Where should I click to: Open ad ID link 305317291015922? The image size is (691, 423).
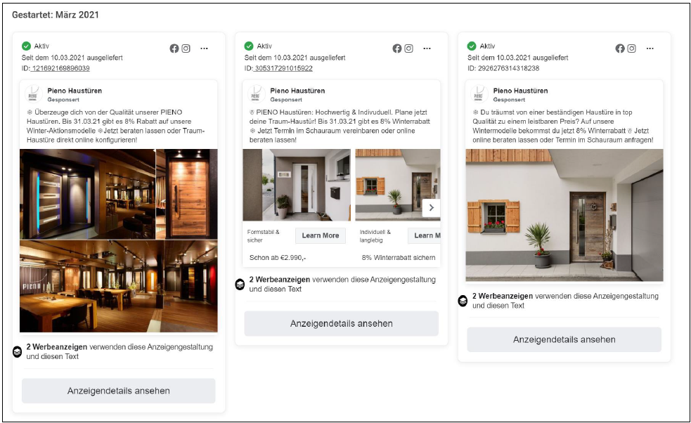point(283,68)
